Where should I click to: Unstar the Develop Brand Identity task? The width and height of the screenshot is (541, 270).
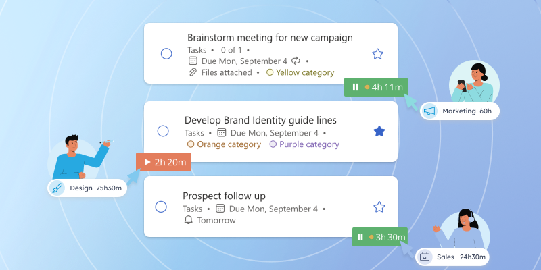[379, 131]
